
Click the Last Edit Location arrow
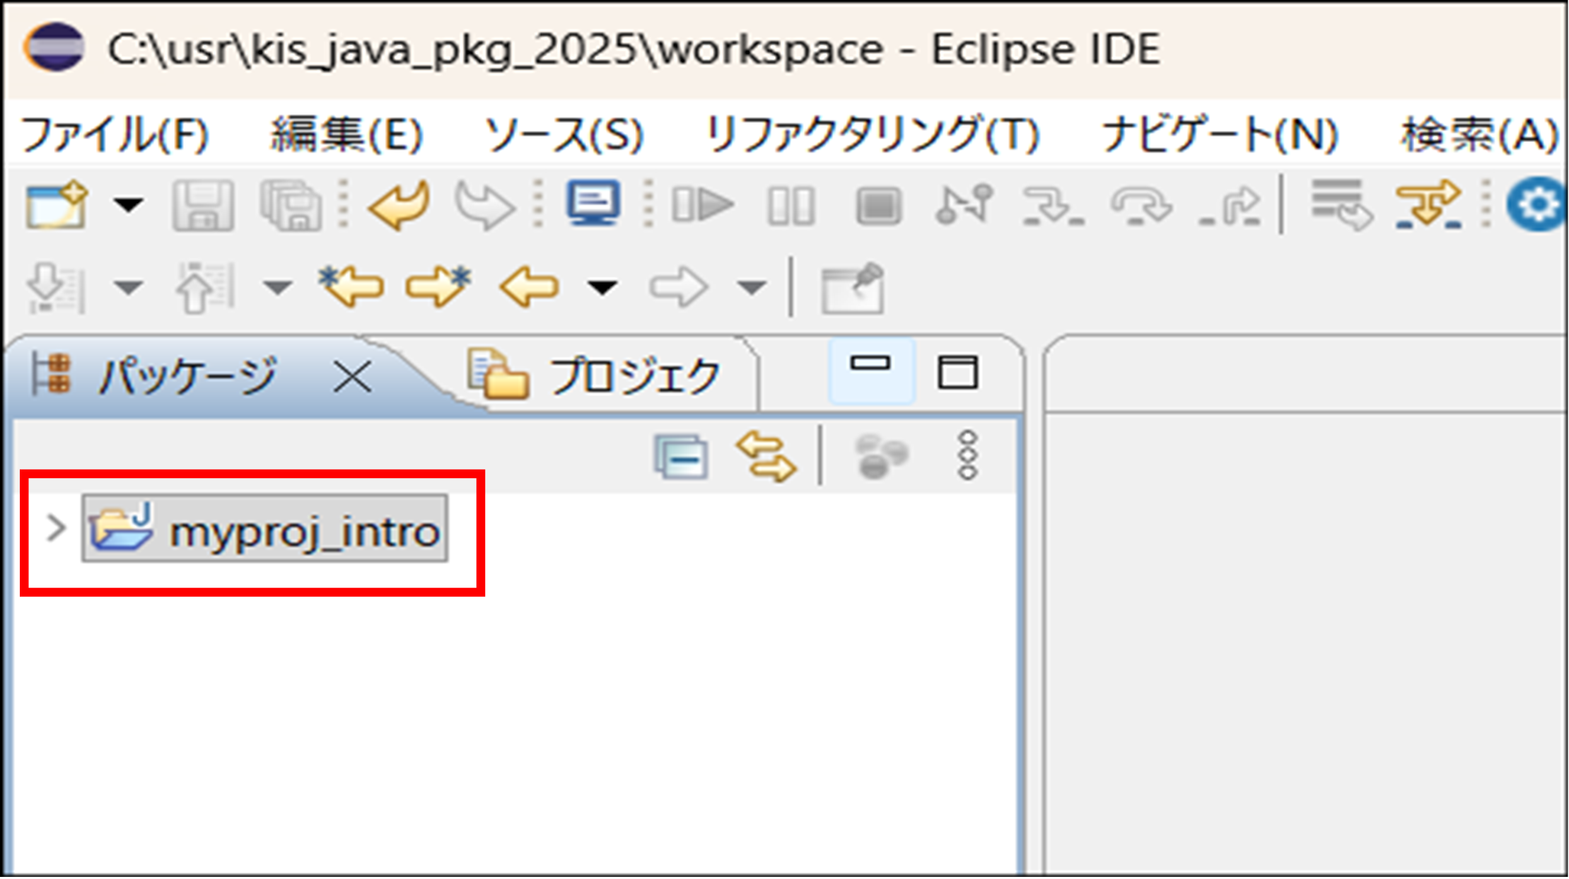(351, 286)
